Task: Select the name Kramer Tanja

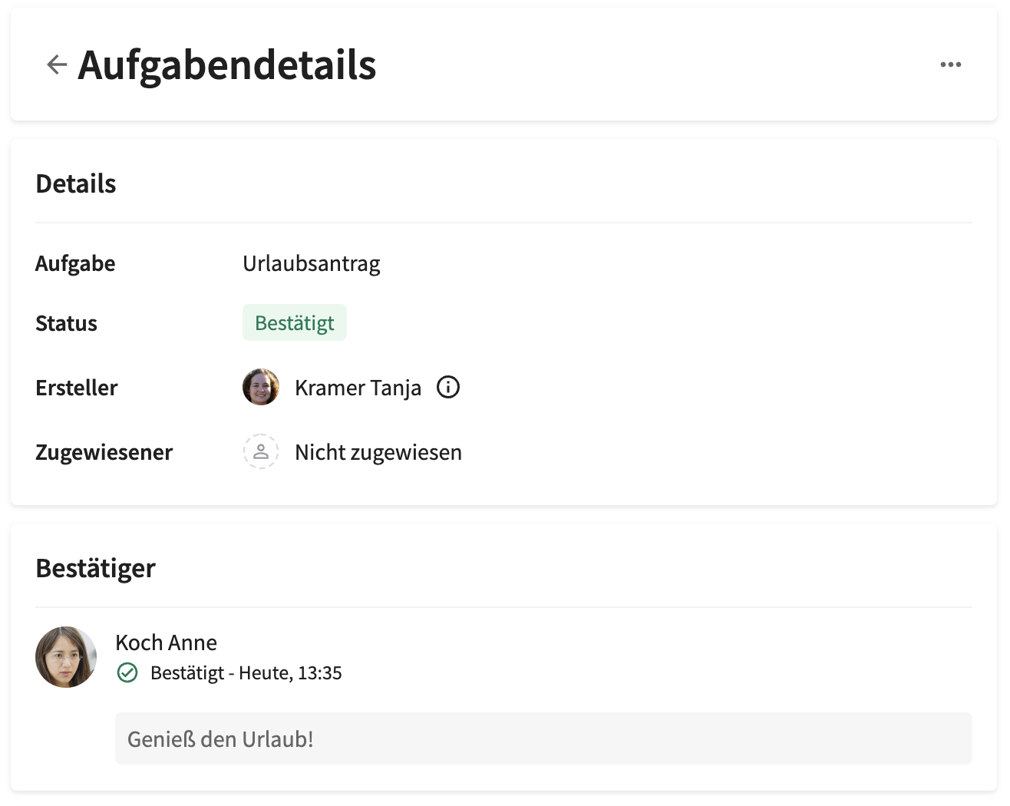Action: click(x=358, y=388)
